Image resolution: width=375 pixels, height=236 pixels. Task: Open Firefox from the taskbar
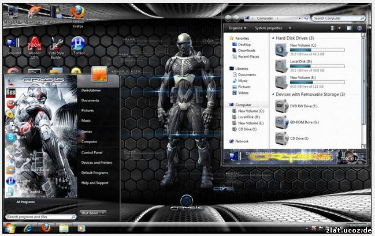(46, 228)
